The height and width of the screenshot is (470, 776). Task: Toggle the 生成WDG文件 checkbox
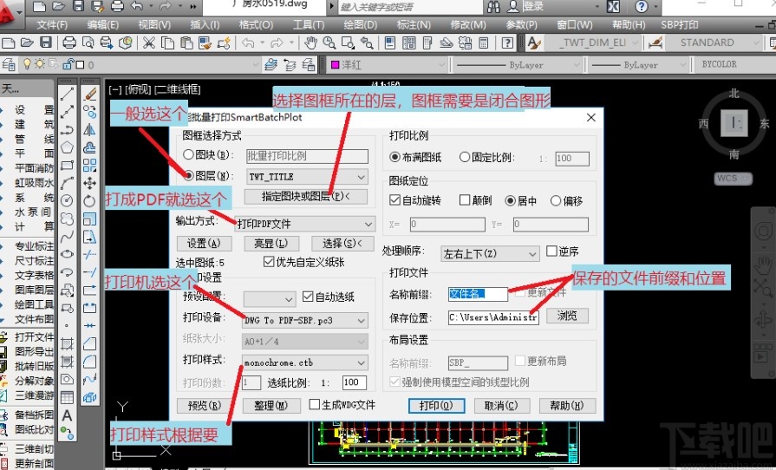click(x=314, y=404)
